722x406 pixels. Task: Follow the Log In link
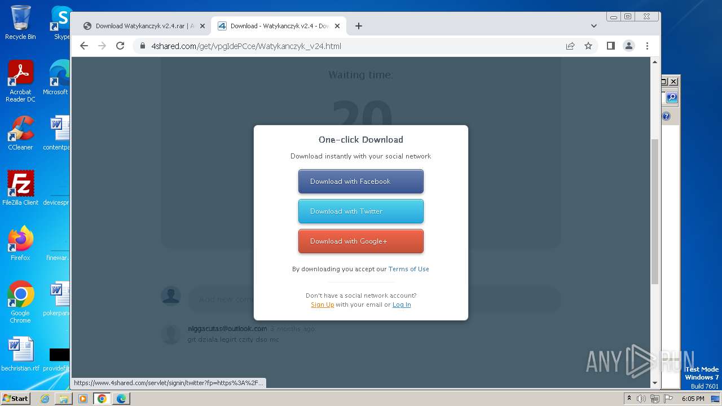click(x=402, y=304)
